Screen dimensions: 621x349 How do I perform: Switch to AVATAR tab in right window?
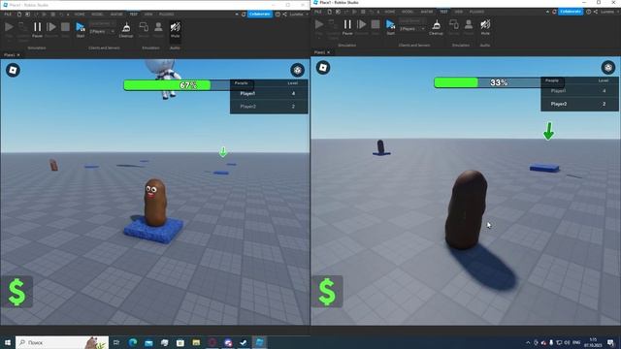427,12
